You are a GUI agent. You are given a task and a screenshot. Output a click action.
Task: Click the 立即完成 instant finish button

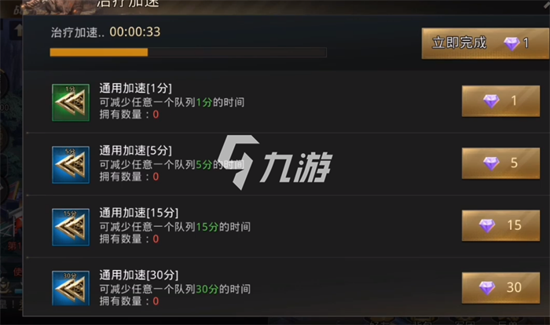click(486, 43)
